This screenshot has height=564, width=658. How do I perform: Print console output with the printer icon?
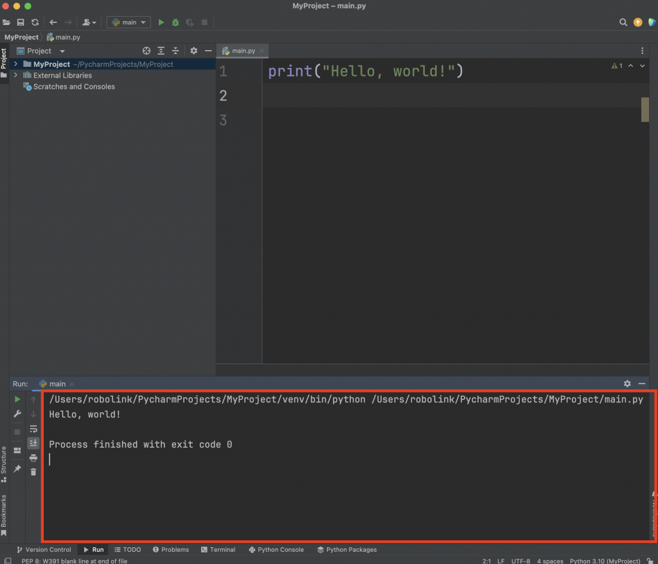[33, 457]
